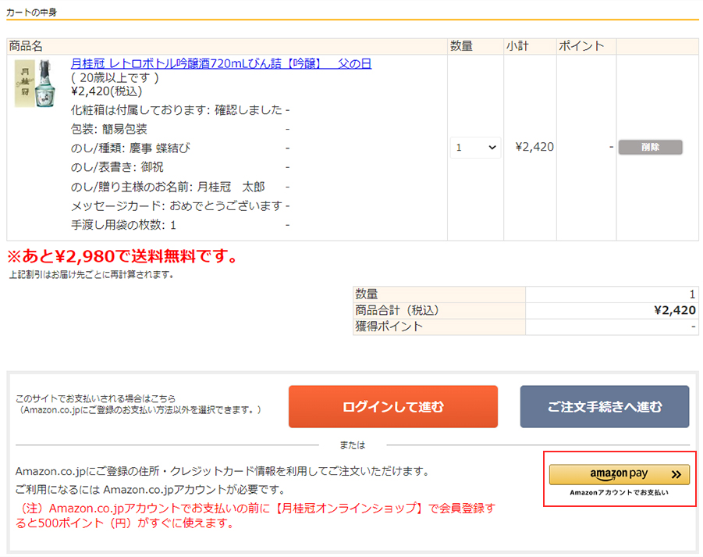Select the 商品名 column header
The image size is (703, 557).
point(26,46)
